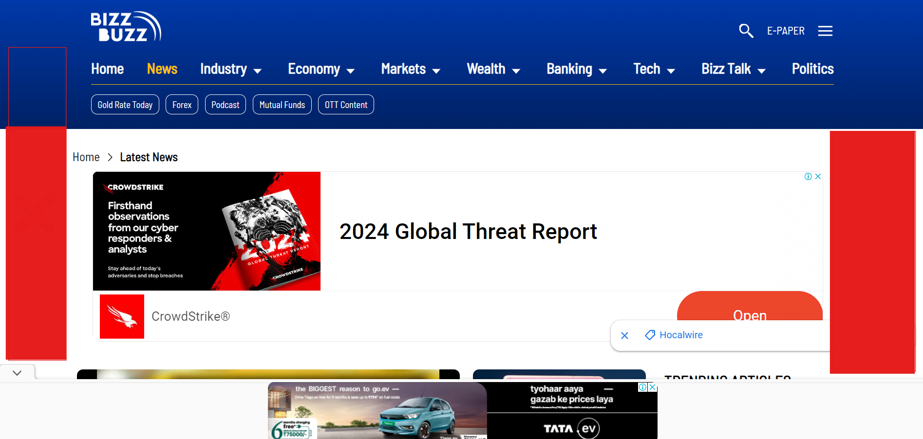Click the Mutual Funds pill button

pos(282,105)
